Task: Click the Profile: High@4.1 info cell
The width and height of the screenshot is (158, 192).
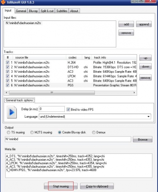Action: (115, 63)
